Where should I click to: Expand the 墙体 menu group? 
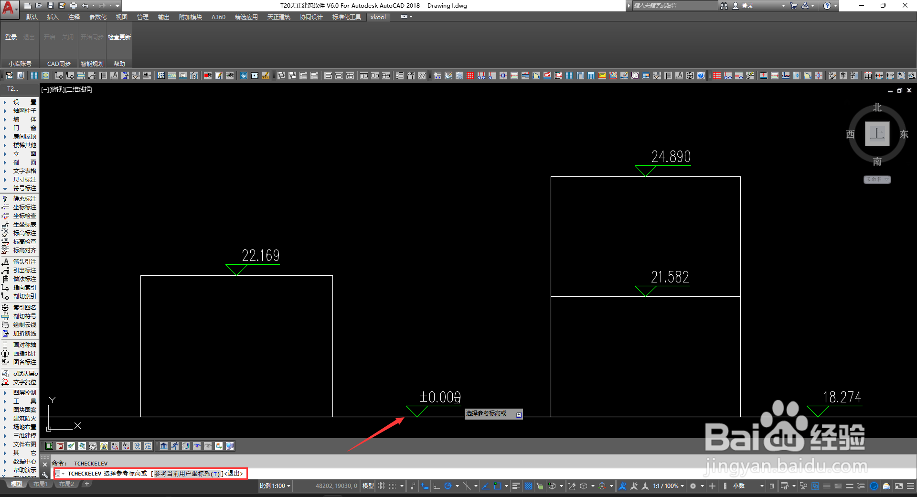pyautogui.click(x=19, y=119)
